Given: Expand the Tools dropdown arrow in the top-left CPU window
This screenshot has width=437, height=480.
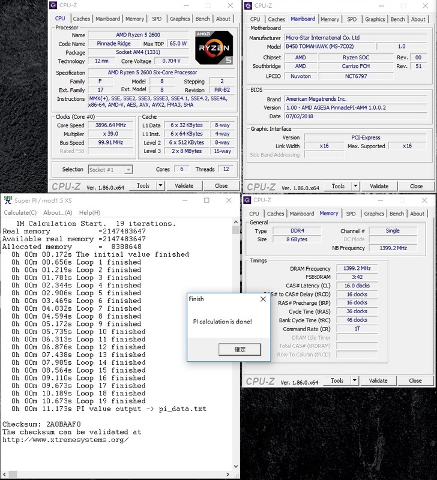Looking at the screenshot, I should (163, 186).
